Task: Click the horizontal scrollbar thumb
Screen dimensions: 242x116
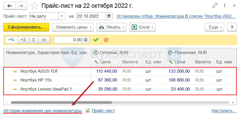Action: pyautogui.click(x=61, y=103)
